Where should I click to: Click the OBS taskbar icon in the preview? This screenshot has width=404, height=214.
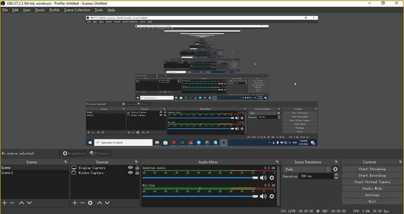pos(224,142)
